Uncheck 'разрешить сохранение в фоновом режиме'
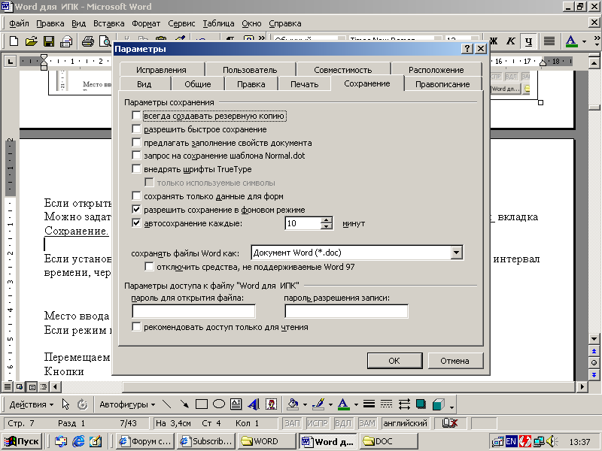The image size is (602, 451). [136, 210]
